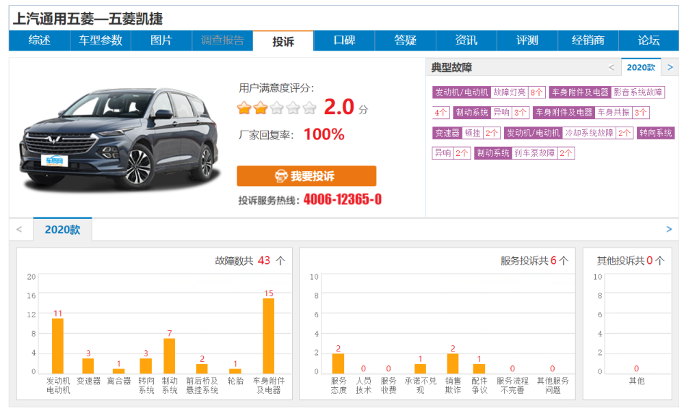This screenshot has height=411, width=684.
Task: Click 发动机/电动机 冷却系统故障 tag
Action: [x=568, y=133]
